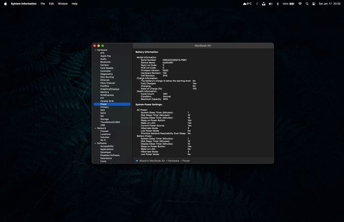The height and width of the screenshot is (222, 344).
Task: Select SPI in the sidebar
Action: coord(102,116)
